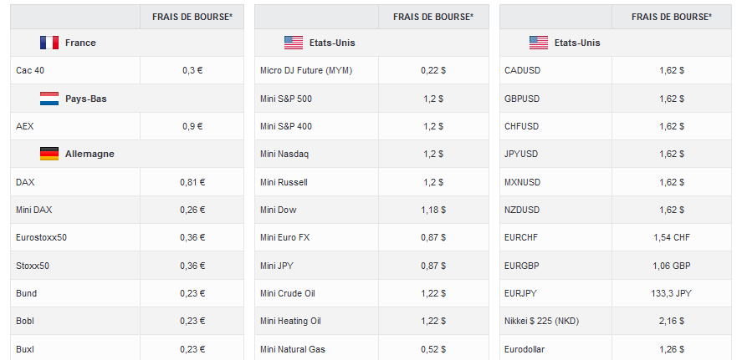Select the Bund row label
The height and width of the screenshot is (360, 742).
pos(26,293)
